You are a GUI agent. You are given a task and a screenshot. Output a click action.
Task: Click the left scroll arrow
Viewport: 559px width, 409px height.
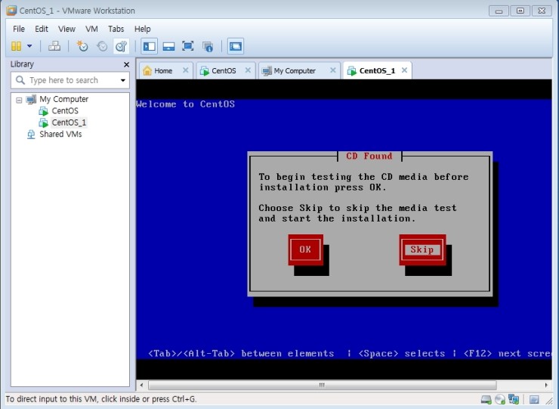click(141, 385)
